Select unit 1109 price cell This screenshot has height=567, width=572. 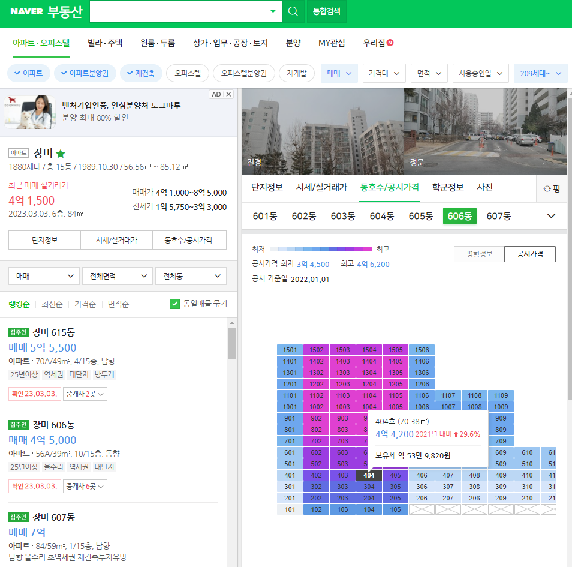point(501,395)
